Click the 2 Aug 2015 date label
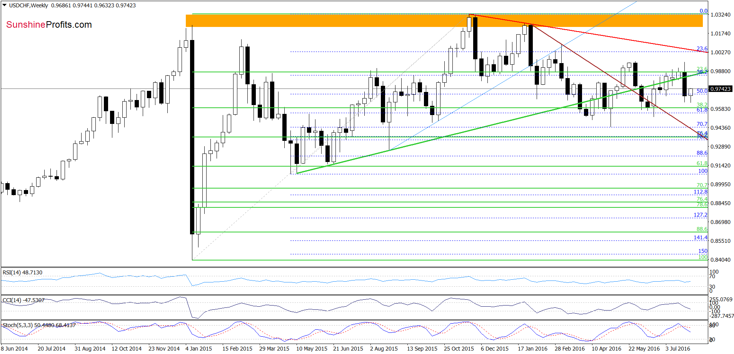 tap(384, 349)
